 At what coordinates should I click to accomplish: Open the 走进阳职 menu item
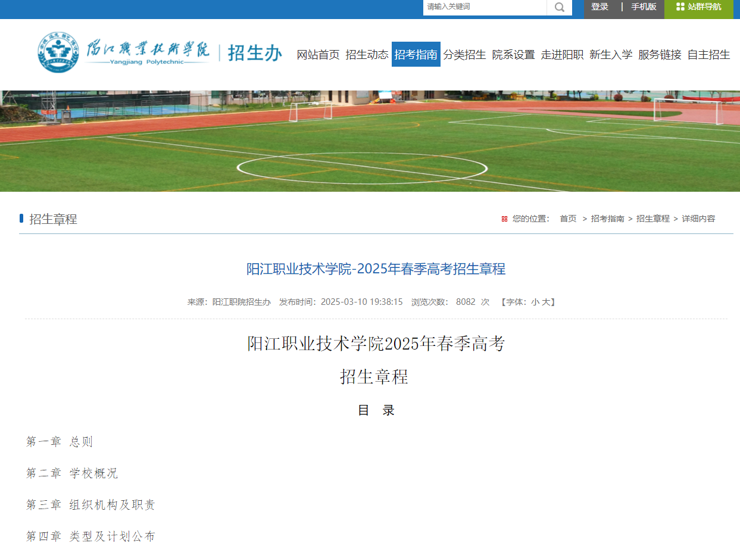tap(561, 54)
